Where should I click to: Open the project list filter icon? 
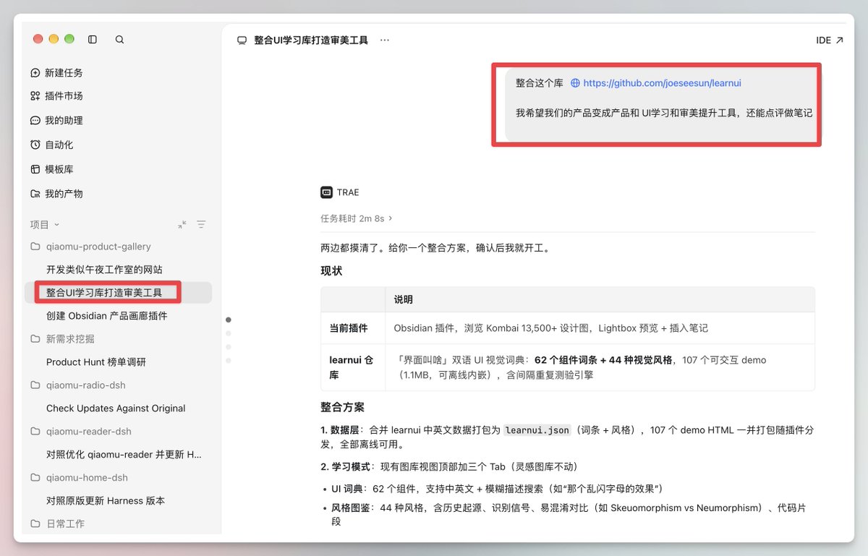[202, 225]
